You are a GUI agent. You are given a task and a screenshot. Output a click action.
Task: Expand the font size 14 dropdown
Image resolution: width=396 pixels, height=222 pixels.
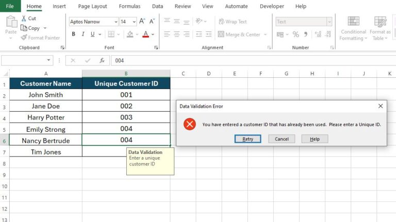point(134,22)
